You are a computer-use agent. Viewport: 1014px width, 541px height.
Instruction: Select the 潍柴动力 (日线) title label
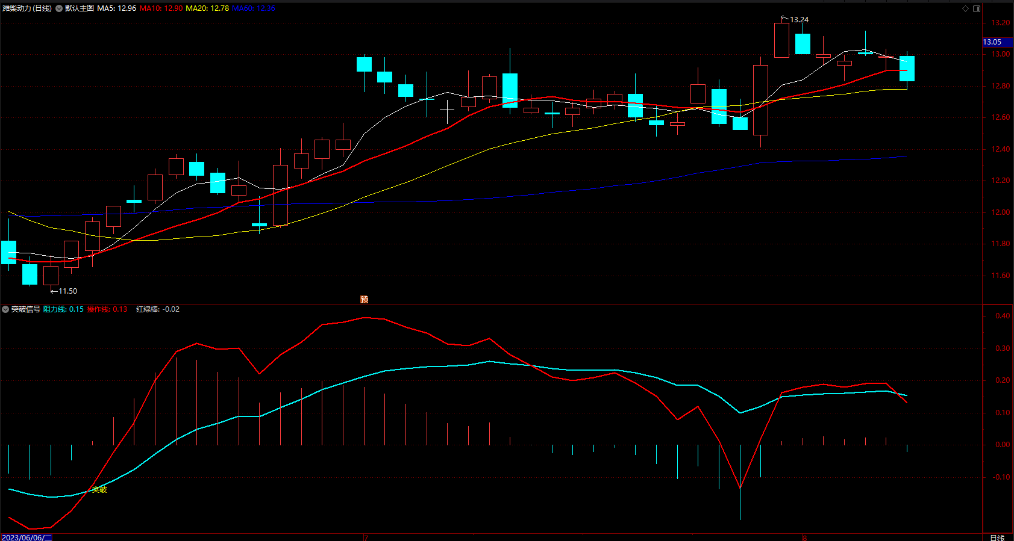(x=27, y=8)
